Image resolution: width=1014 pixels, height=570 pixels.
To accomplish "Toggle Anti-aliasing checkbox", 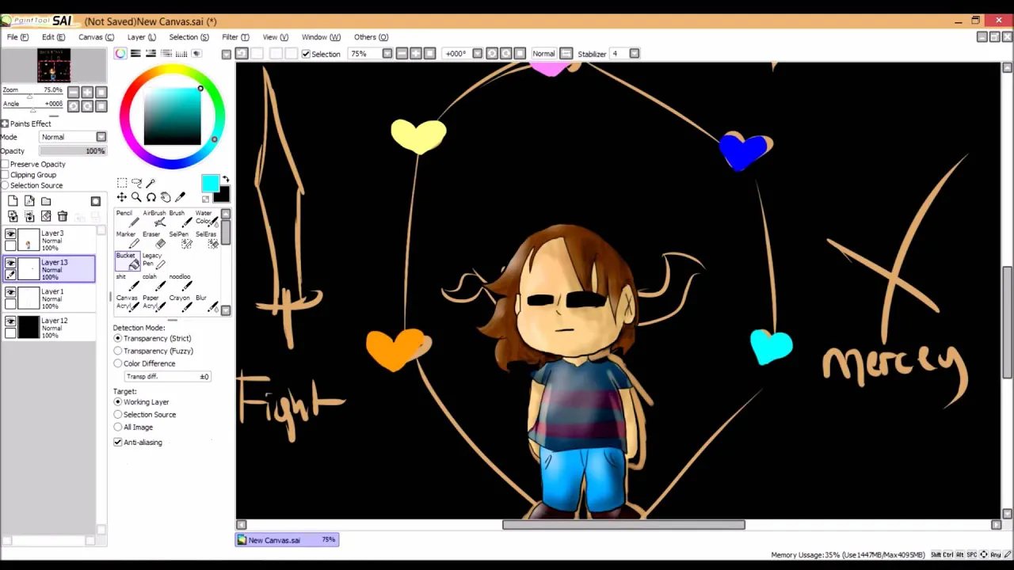I will [118, 442].
